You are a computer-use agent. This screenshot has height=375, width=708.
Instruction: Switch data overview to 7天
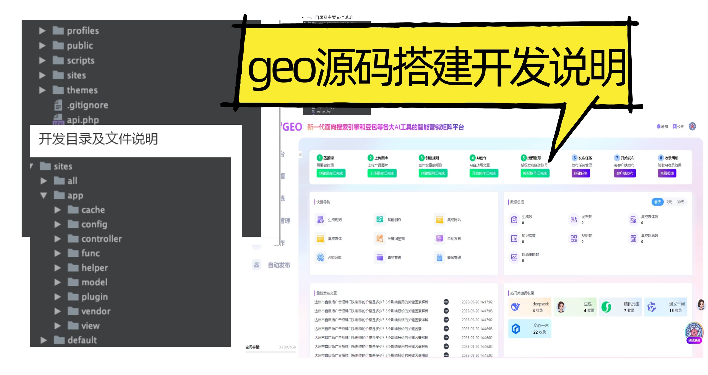669,202
